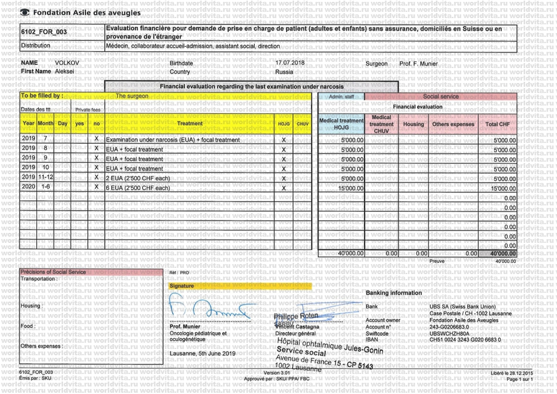This screenshot has width=557, height=394.
Task: Select the 'Fondation Asile des aveugles' header text
Action: (87, 12)
